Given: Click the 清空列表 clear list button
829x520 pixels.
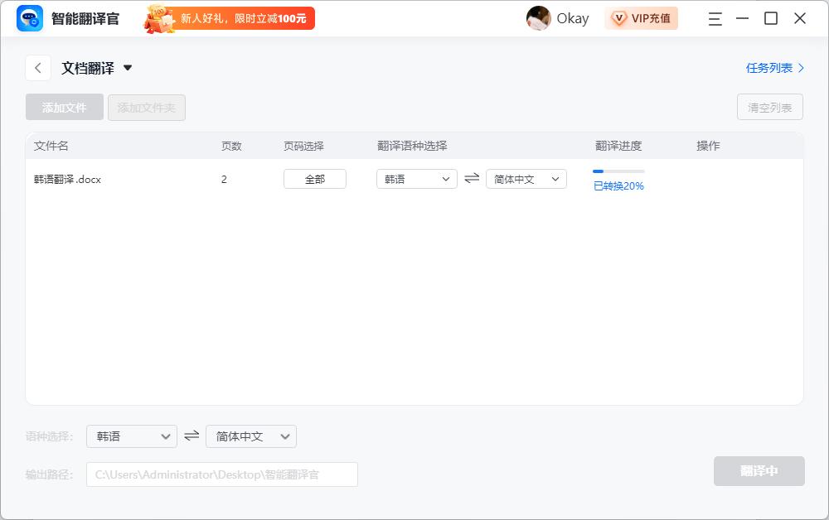Looking at the screenshot, I should click(x=769, y=107).
